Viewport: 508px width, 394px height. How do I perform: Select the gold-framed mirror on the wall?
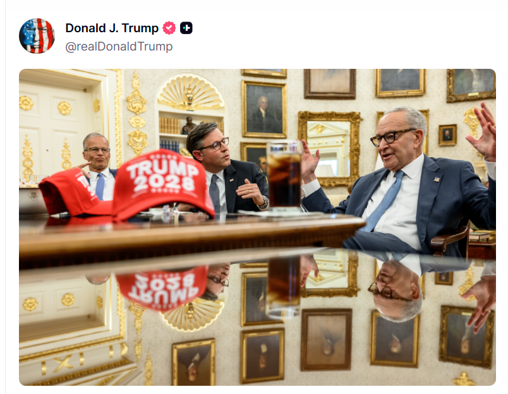click(x=329, y=148)
